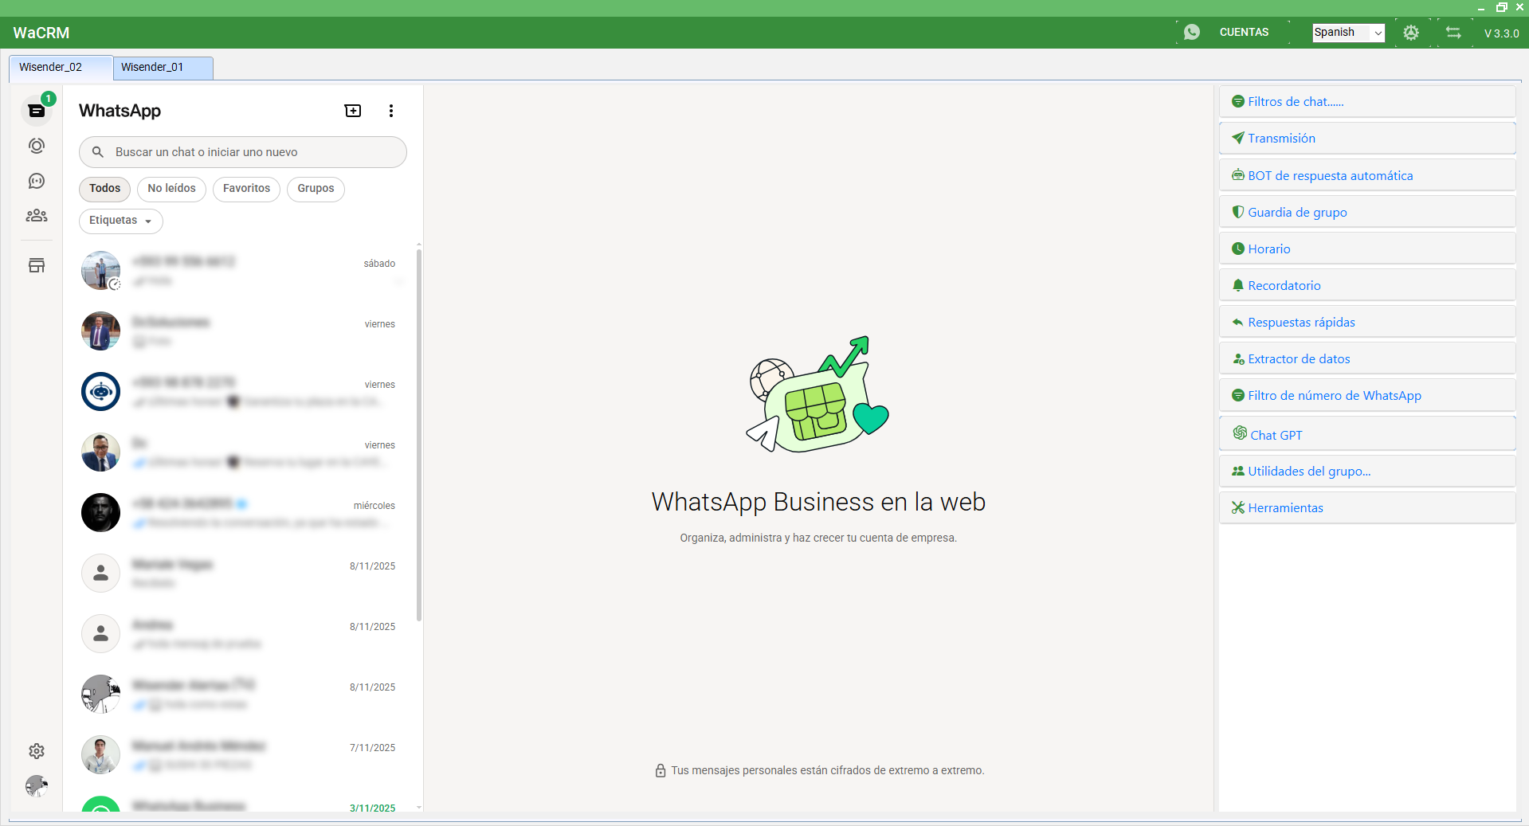Enable the 'No leídos' chat filter

pos(171,189)
